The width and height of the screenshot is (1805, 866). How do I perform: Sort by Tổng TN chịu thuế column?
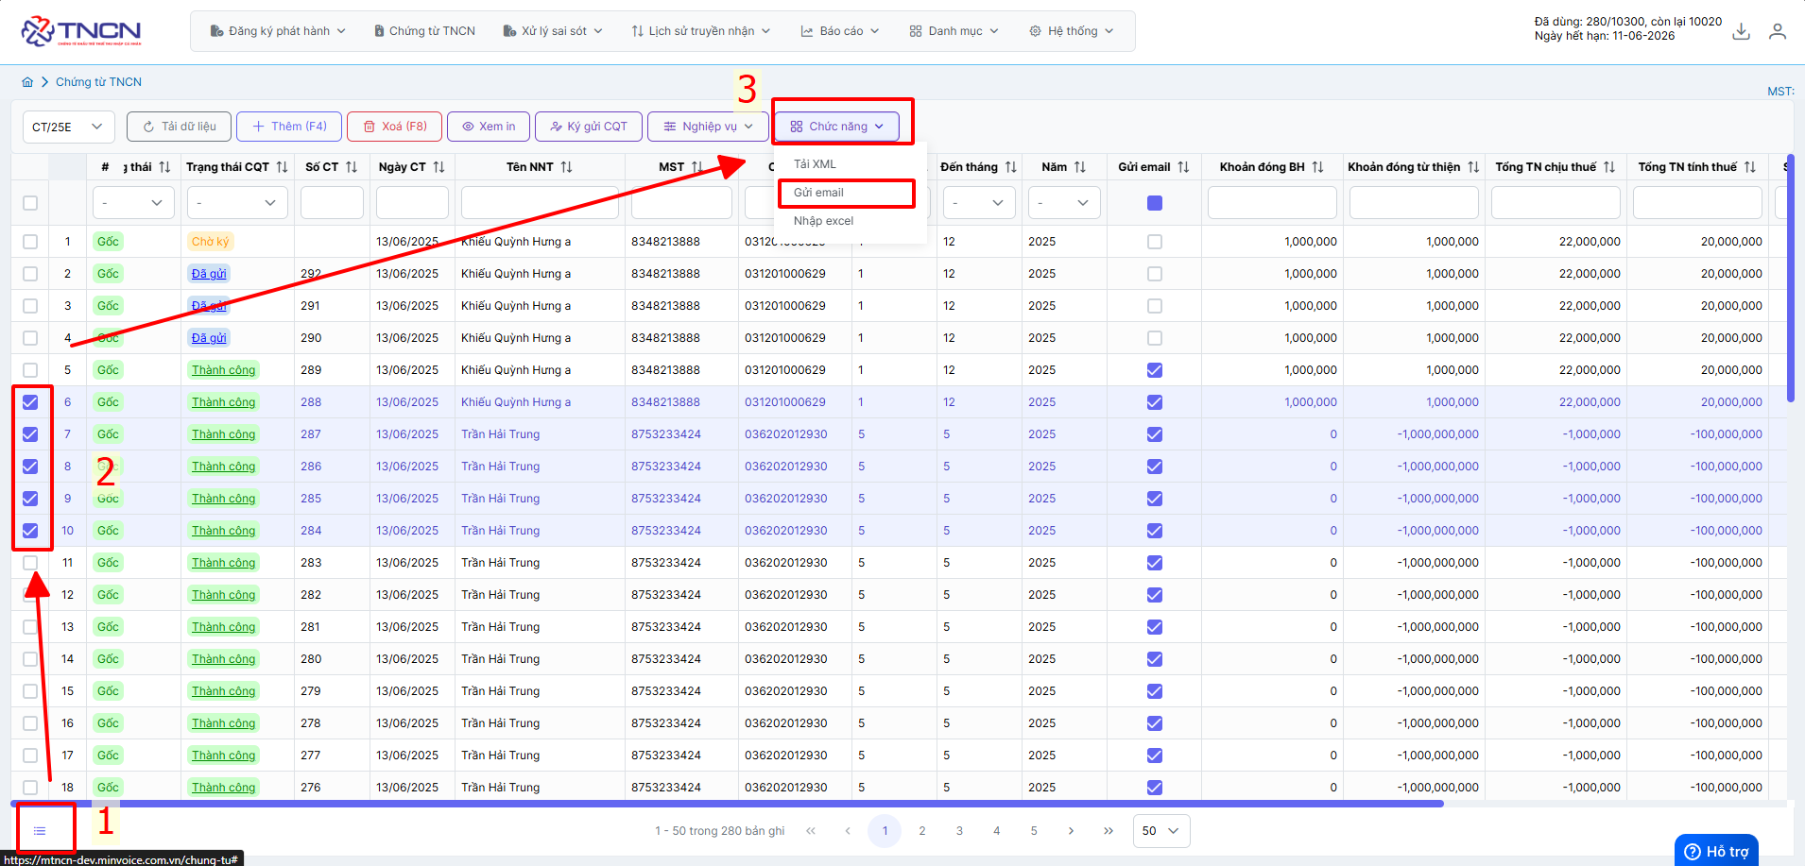pyautogui.click(x=1609, y=167)
